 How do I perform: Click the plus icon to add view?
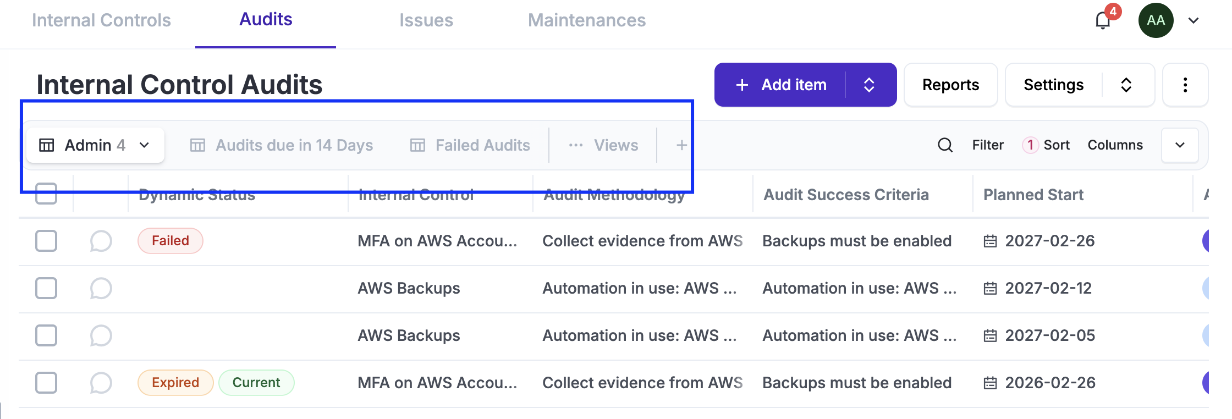681,145
